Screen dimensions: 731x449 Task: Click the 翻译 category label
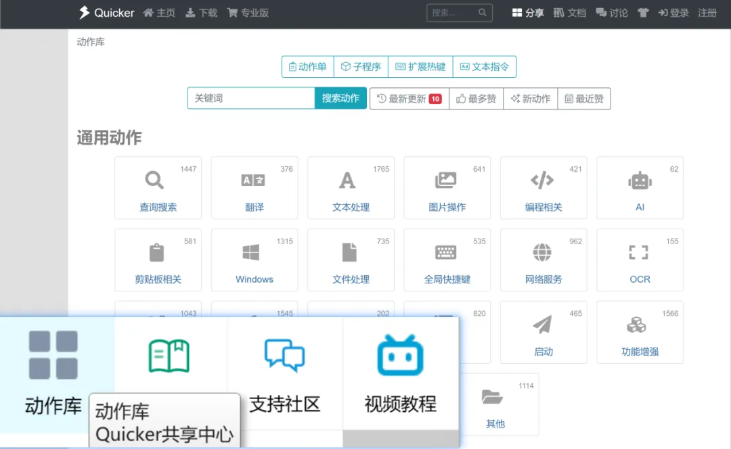click(x=254, y=208)
